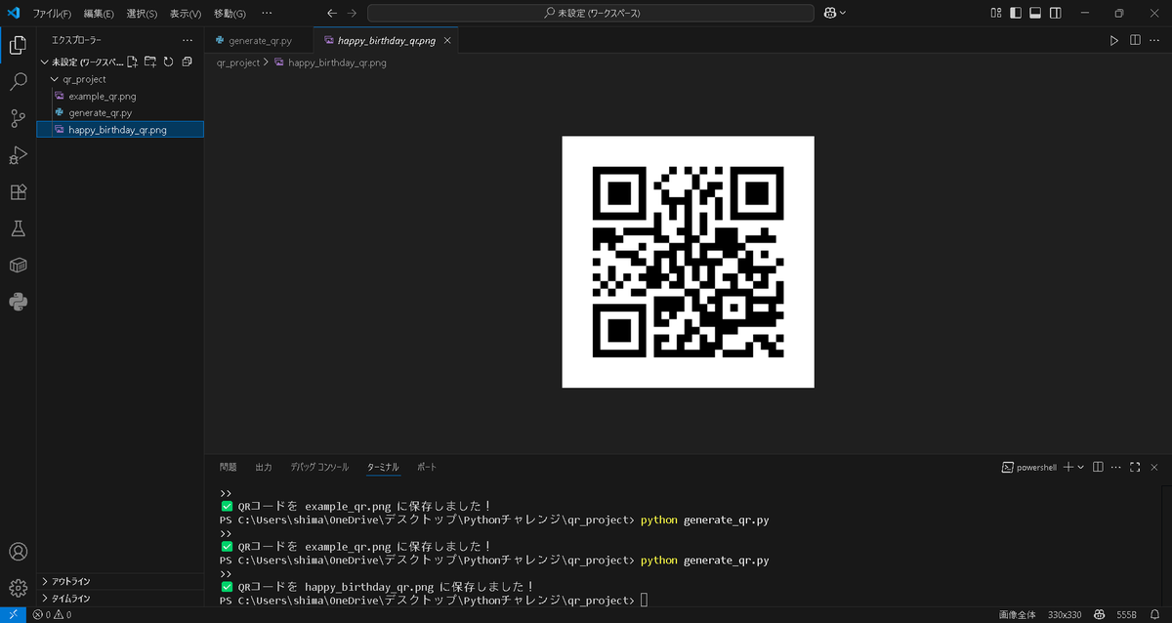Click the Copilot status bar icon
Screen dimensions: 1172x623
coord(1099,615)
